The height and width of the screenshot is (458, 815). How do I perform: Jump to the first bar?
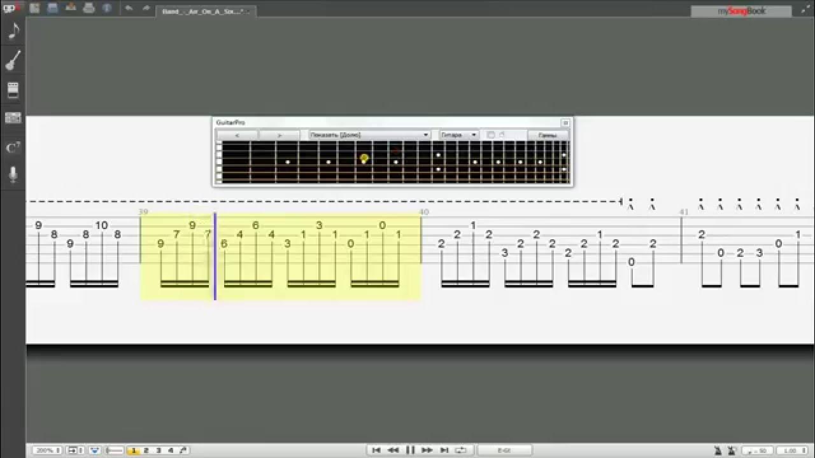point(376,450)
